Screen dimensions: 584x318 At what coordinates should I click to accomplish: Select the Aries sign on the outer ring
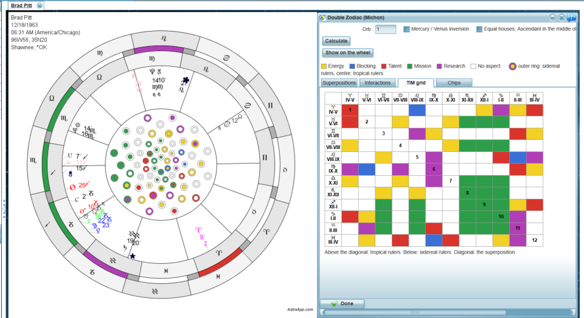[x=266, y=231]
